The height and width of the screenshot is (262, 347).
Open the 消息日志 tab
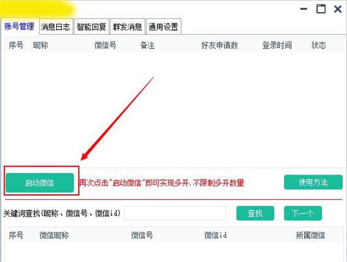point(56,26)
